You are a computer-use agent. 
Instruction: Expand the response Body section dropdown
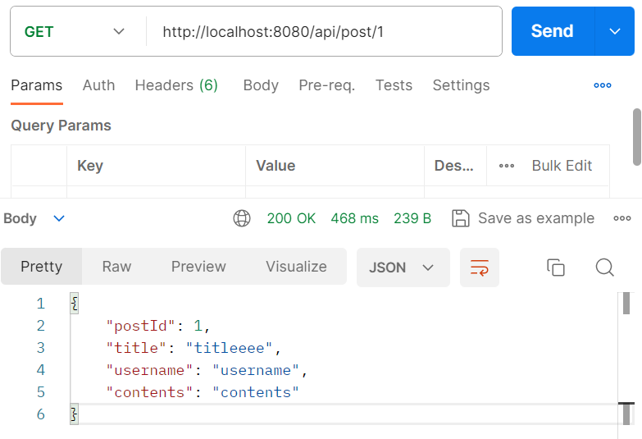pyautogui.click(x=59, y=218)
